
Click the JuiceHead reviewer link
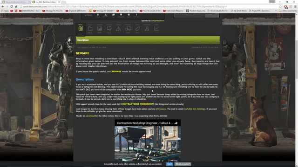click(90, 116)
